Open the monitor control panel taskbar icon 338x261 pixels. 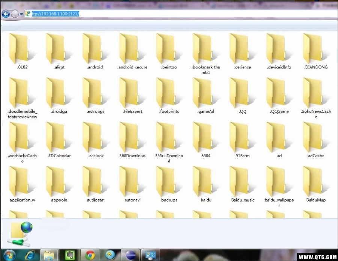tap(151, 255)
